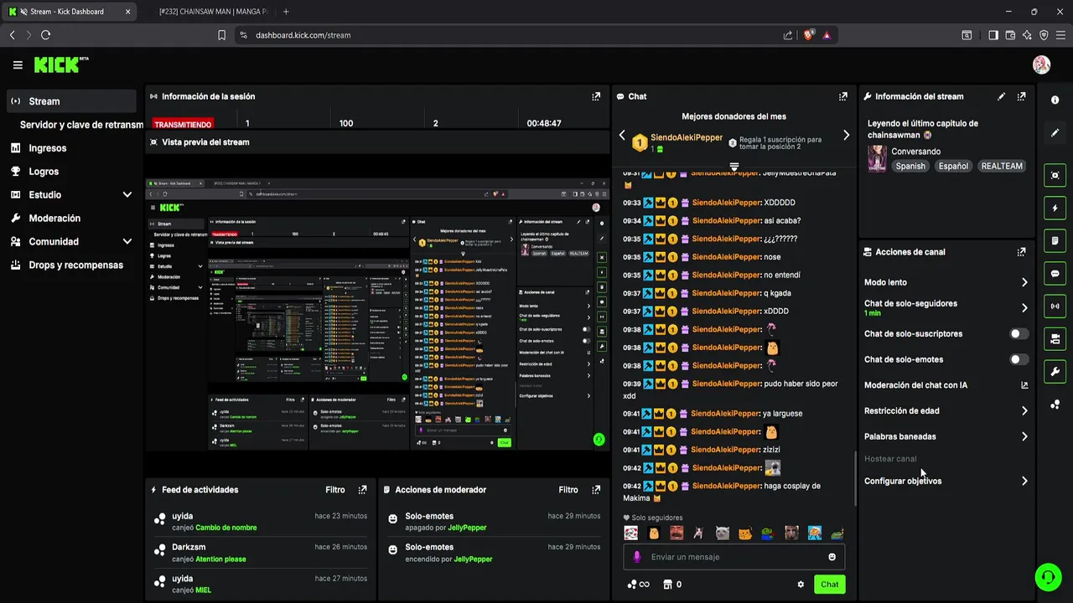Toggle the document widget icon in sidebar
Viewport: 1073px width, 603px height.
1055,240
